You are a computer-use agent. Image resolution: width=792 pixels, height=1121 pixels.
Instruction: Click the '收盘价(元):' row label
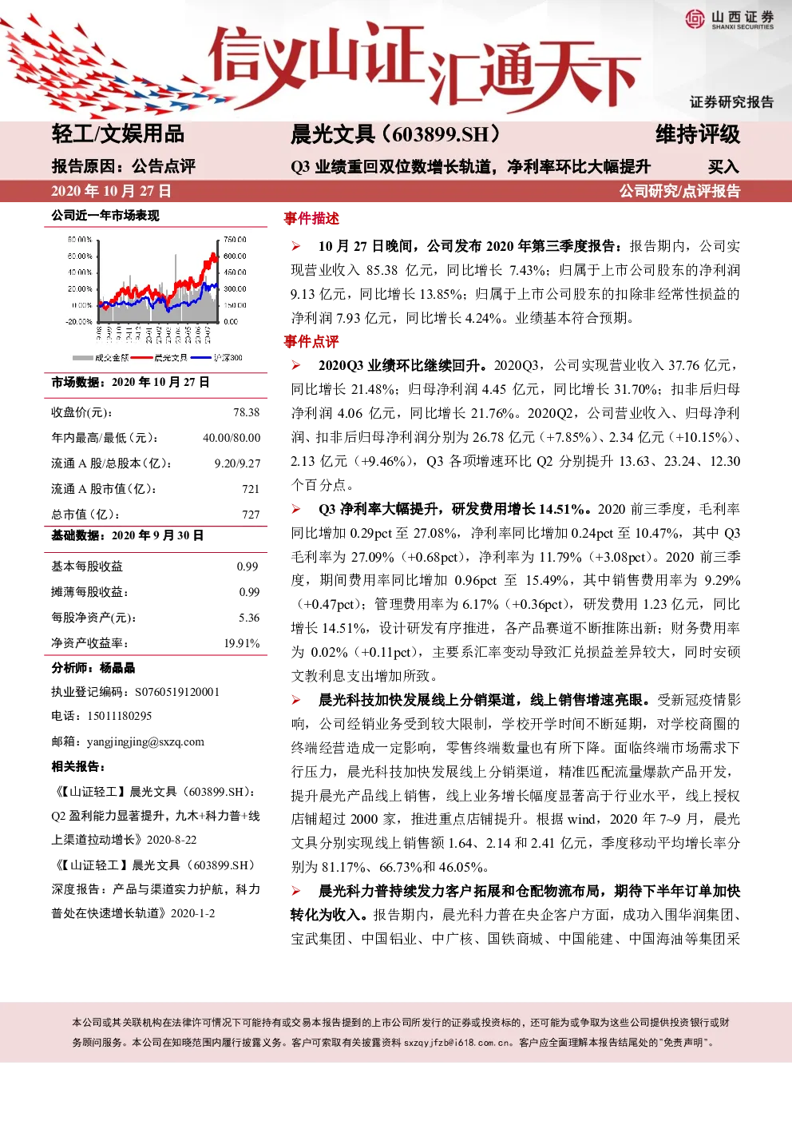[82, 413]
